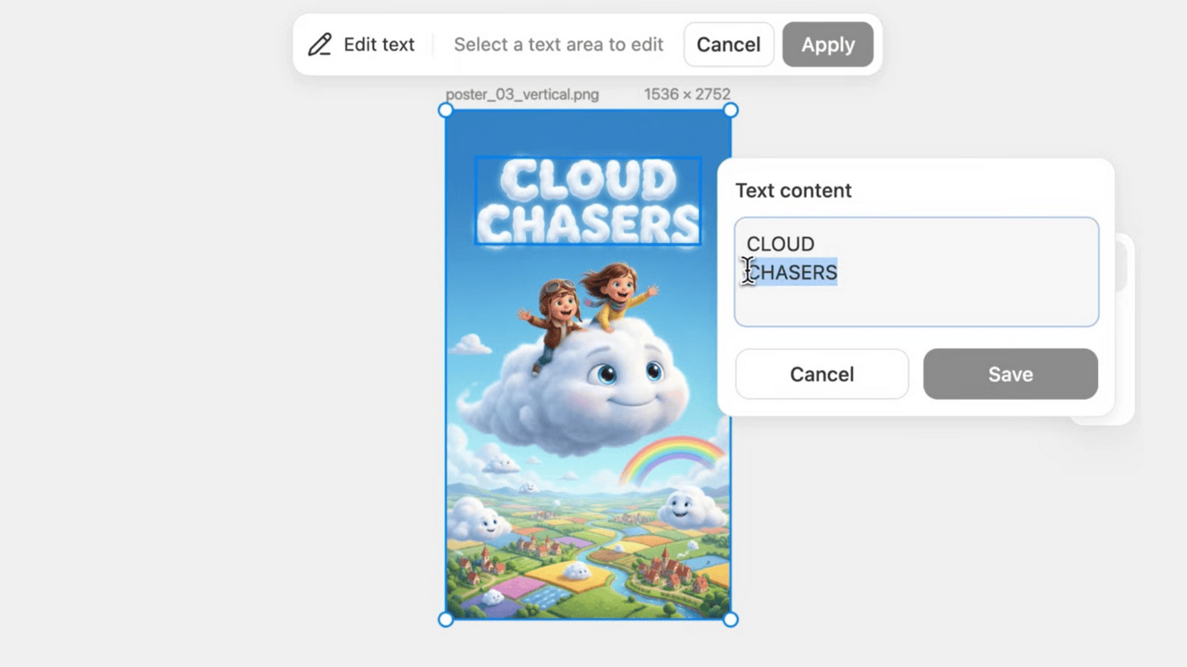Click the bottom-left corner resize handle
Viewport: 1187px width, 667px height.
point(445,620)
